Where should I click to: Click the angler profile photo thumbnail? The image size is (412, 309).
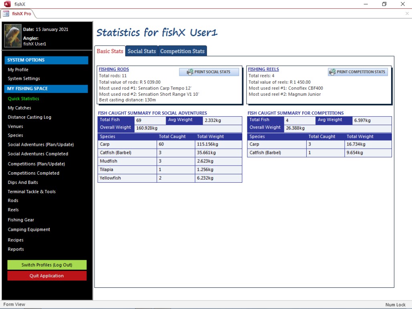(12, 36)
